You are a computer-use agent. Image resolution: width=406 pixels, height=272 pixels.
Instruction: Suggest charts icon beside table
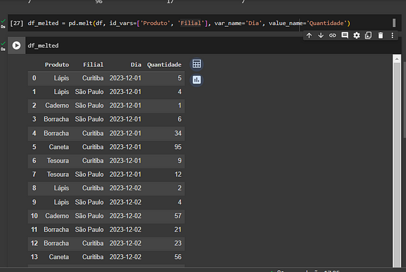[197, 80]
